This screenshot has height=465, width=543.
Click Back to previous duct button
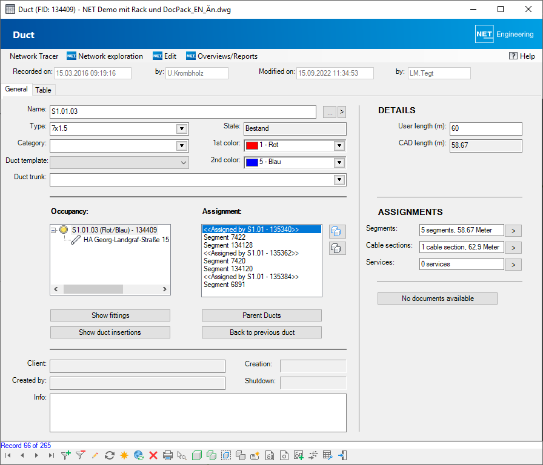pos(262,332)
